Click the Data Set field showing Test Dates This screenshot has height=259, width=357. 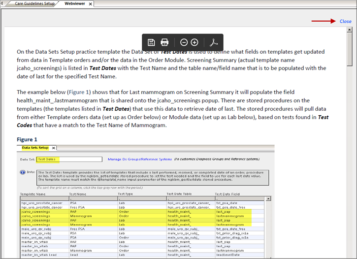click(69, 160)
